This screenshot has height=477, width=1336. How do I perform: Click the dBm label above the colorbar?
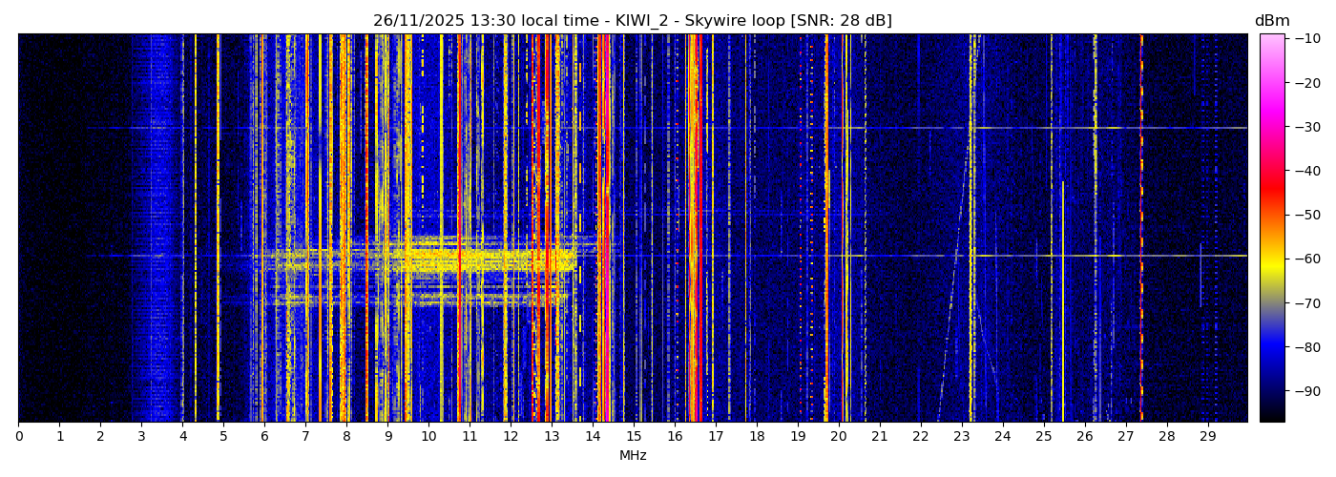click(x=1271, y=21)
